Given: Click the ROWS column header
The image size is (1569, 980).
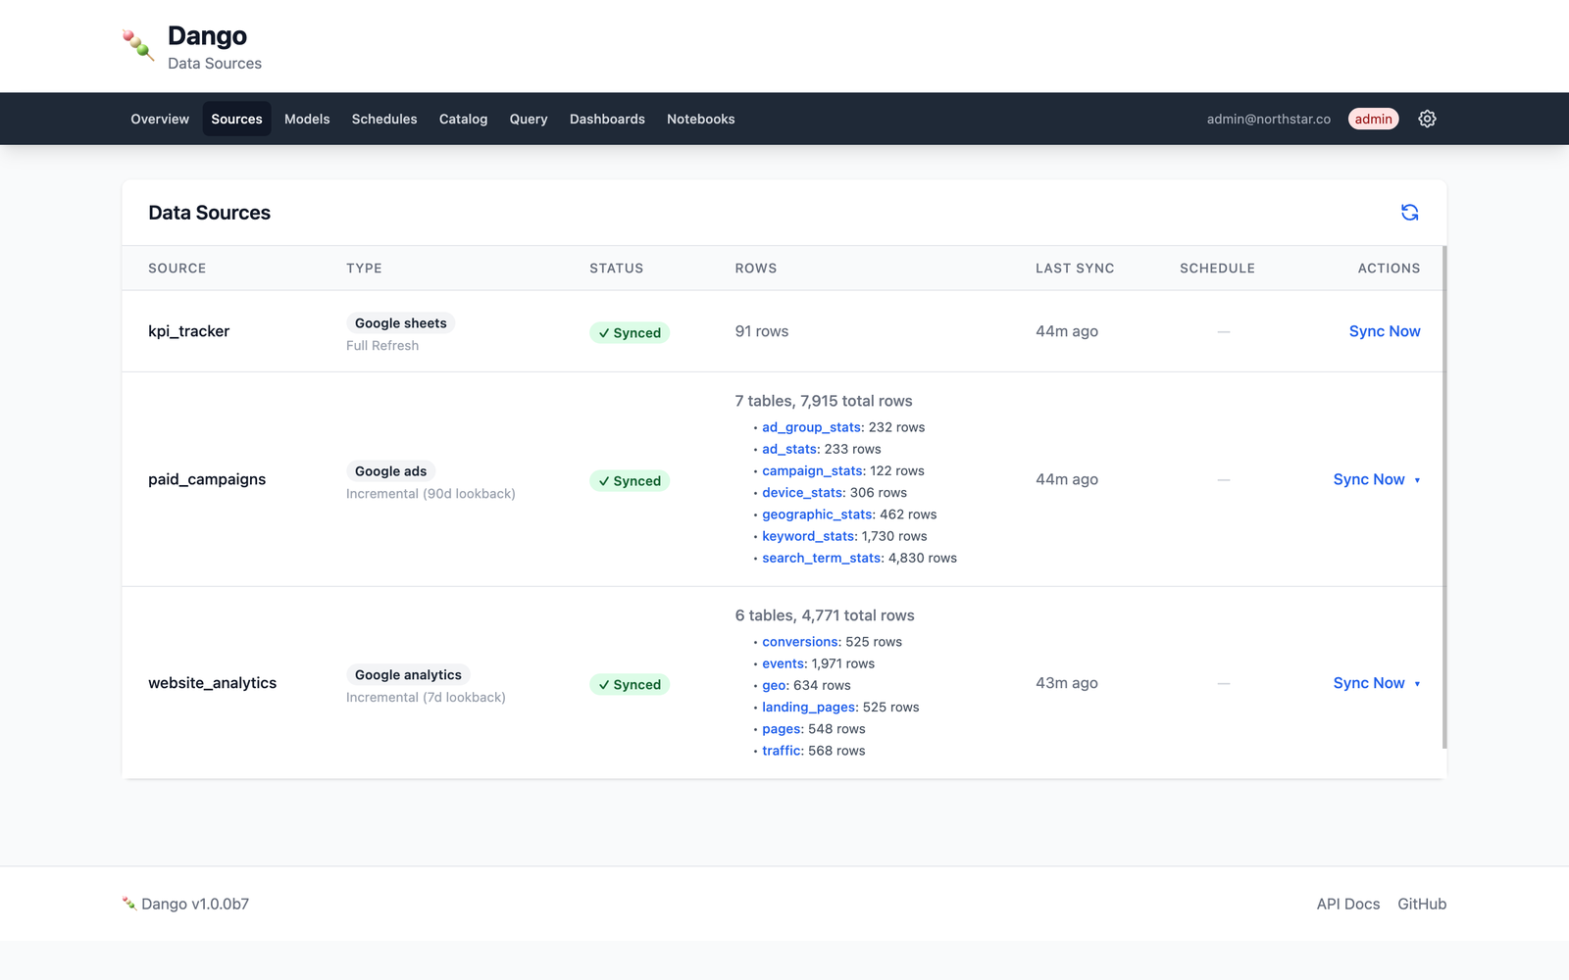Looking at the screenshot, I should tap(756, 268).
